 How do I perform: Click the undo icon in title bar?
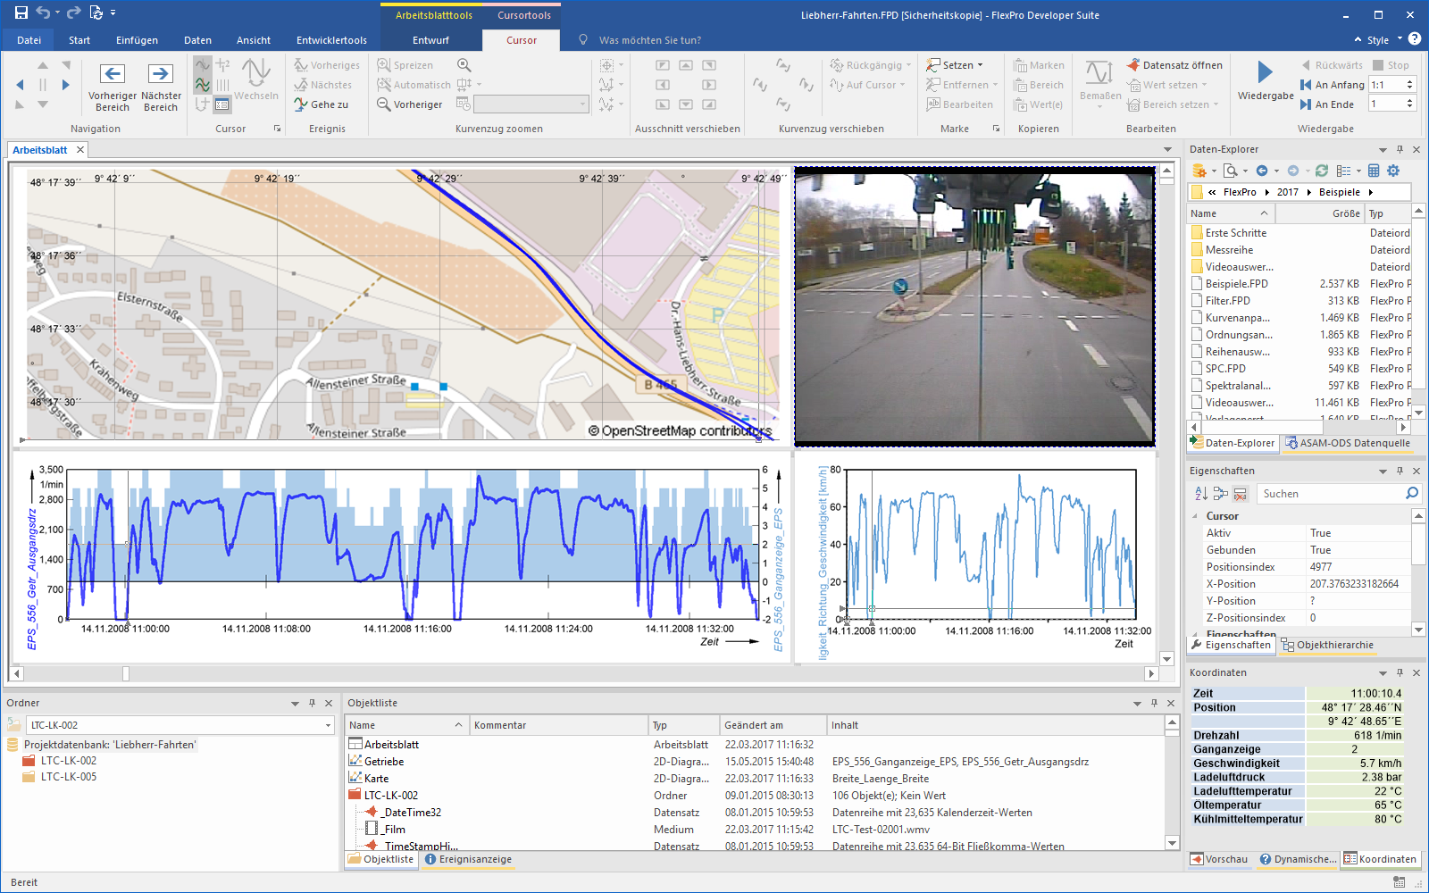pos(44,13)
